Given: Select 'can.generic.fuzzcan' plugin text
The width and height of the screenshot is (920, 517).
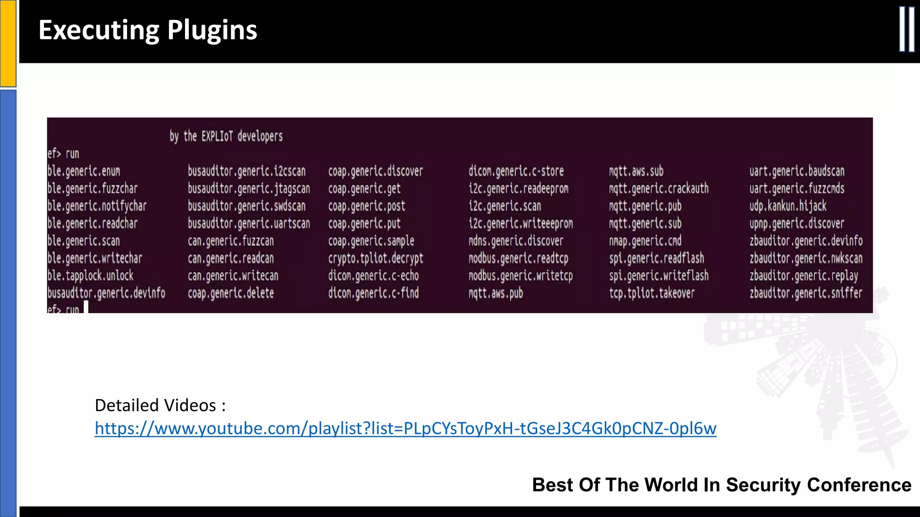Looking at the screenshot, I should pos(231,241).
